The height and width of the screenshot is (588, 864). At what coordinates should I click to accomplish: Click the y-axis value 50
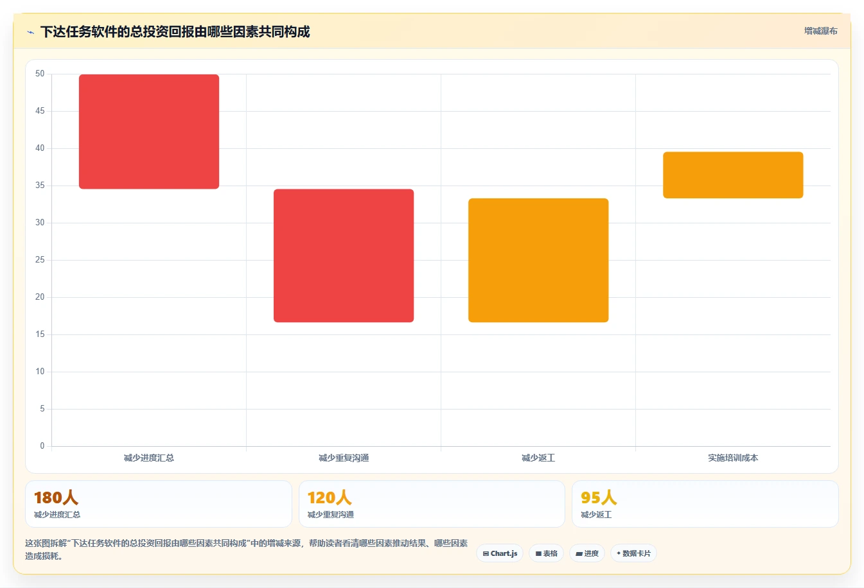point(40,74)
